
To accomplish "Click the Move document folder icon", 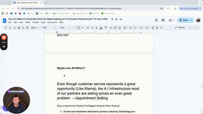I will tap(116, 19).
